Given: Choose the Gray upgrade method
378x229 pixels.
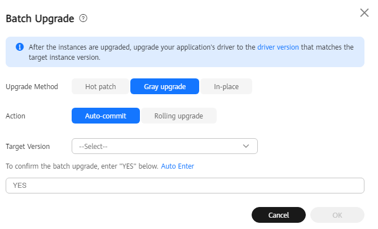Looking at the screenshot, I should 165,86.
